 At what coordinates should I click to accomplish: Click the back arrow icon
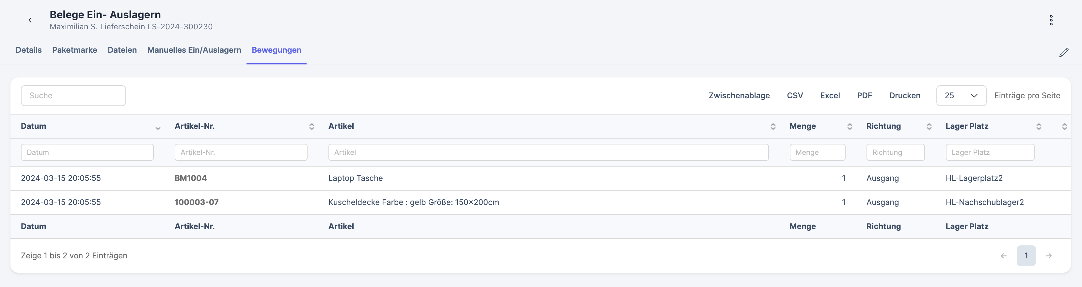click(x=30, y=20)
